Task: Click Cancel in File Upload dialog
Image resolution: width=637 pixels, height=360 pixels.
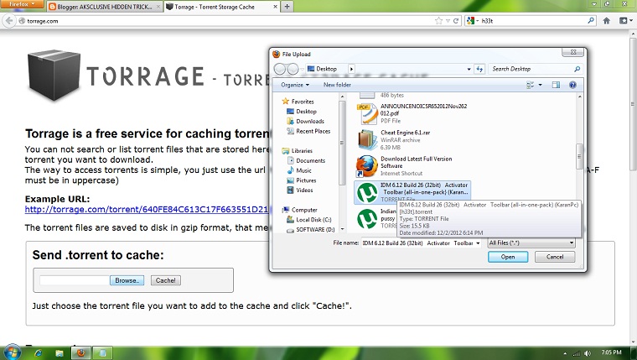Action: tap(555, 257)
